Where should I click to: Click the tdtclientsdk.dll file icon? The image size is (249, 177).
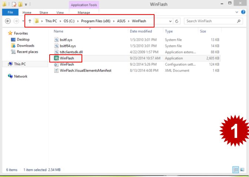[56, 52]
